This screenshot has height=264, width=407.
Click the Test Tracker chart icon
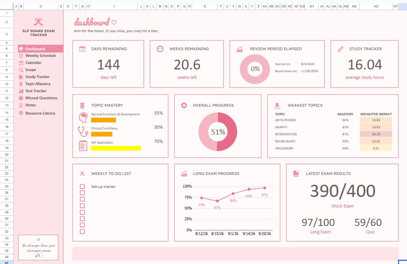[21, 91]
